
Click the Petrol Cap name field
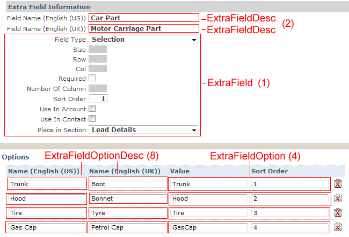pyautogui.click(x=128, y=227)
